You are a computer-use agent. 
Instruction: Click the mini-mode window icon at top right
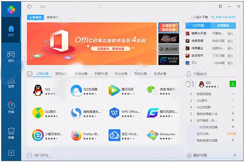tap(220, 6)
